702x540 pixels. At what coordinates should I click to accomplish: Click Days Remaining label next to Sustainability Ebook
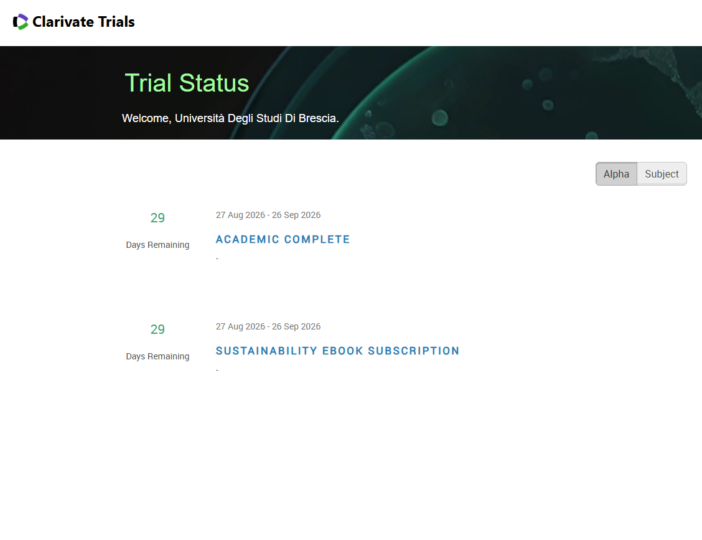click(x=157, y=357)
